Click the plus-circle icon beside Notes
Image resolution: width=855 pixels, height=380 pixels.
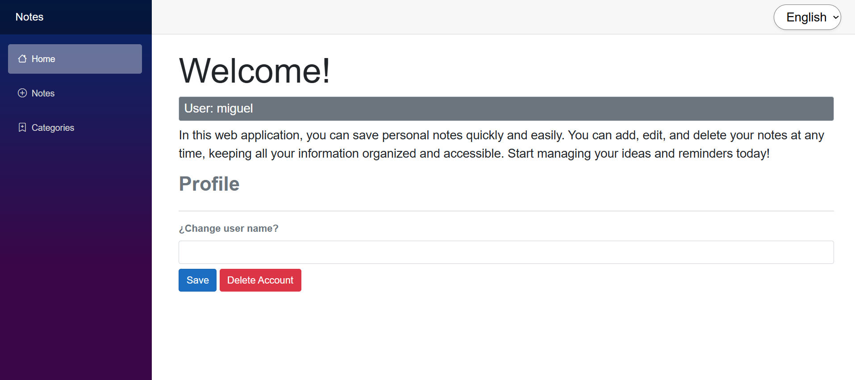[22, 93]
